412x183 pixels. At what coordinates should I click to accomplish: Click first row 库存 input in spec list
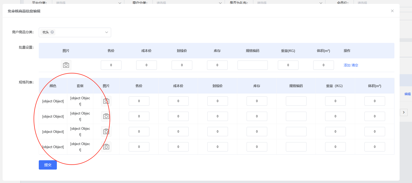[257, 101]
